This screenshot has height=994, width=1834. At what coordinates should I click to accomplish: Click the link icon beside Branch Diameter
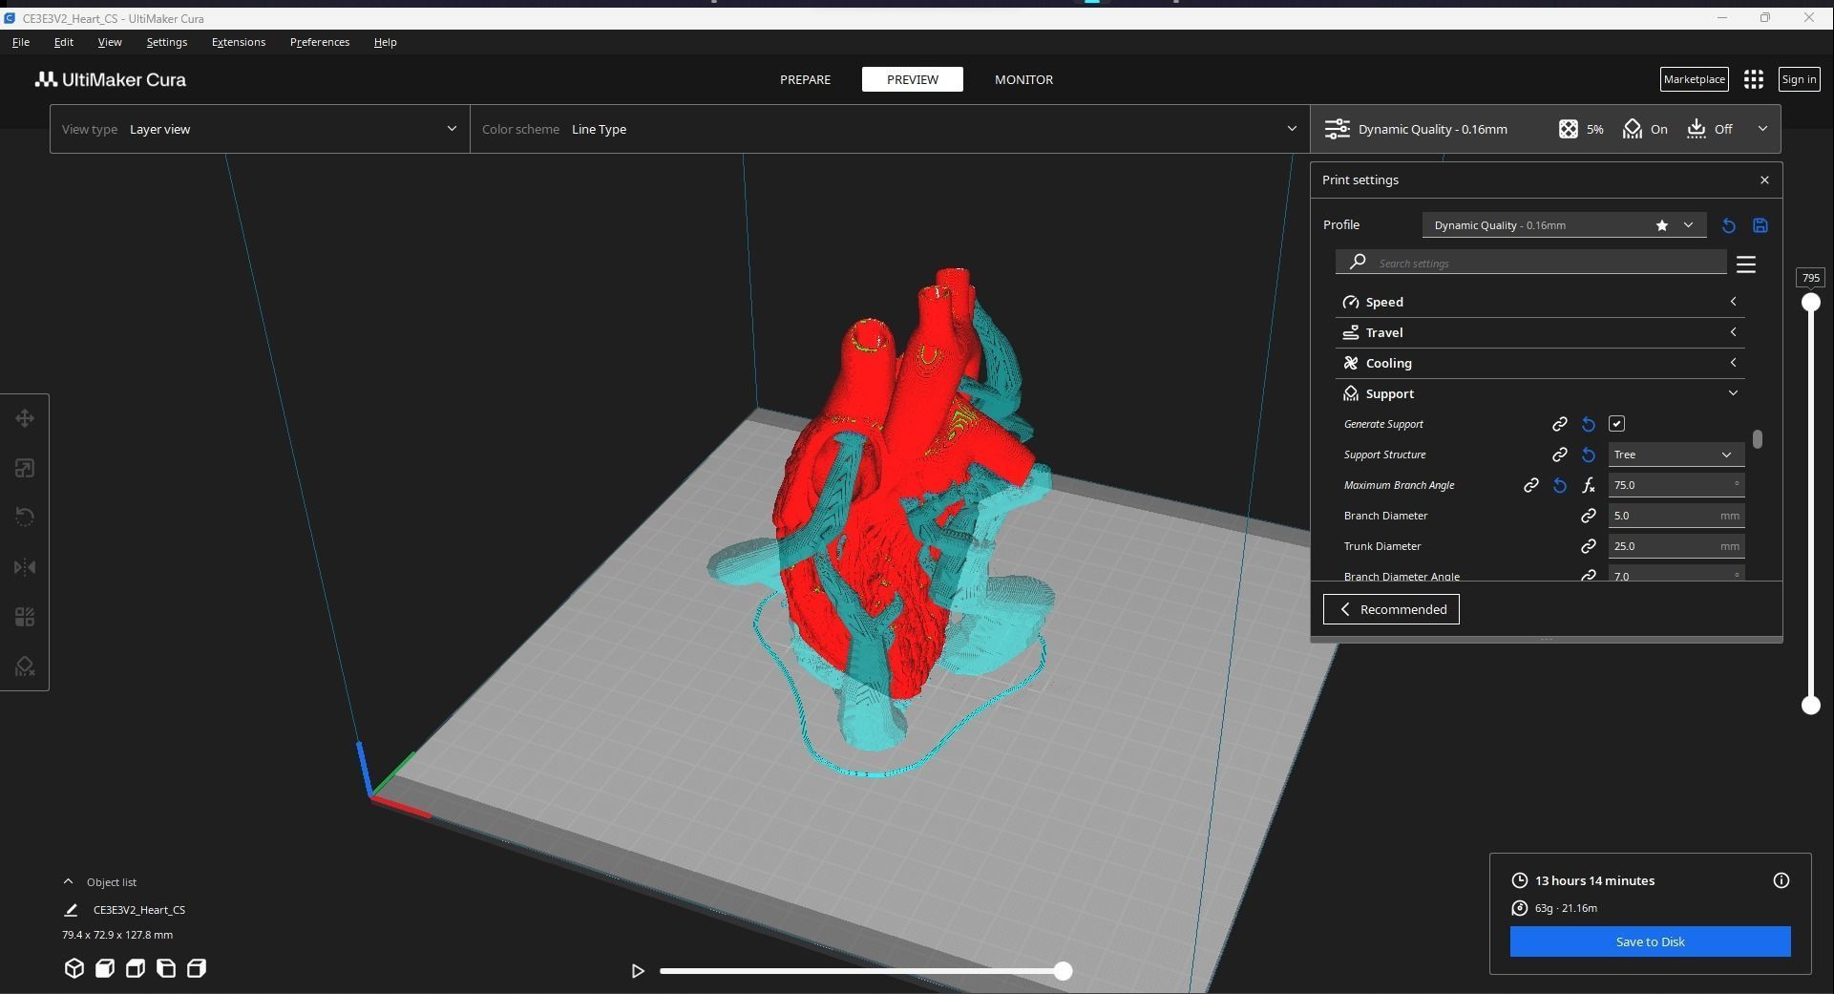pos(1589,516)
